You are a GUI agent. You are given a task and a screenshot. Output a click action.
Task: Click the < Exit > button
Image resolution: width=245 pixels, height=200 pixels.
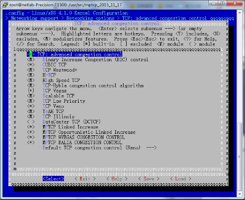click(85, 179)
